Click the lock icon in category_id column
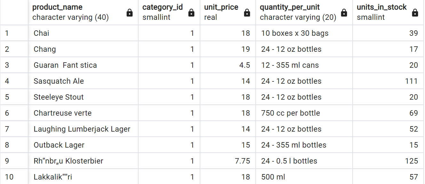This screenshot has height=184, width=425. point(191,12)
